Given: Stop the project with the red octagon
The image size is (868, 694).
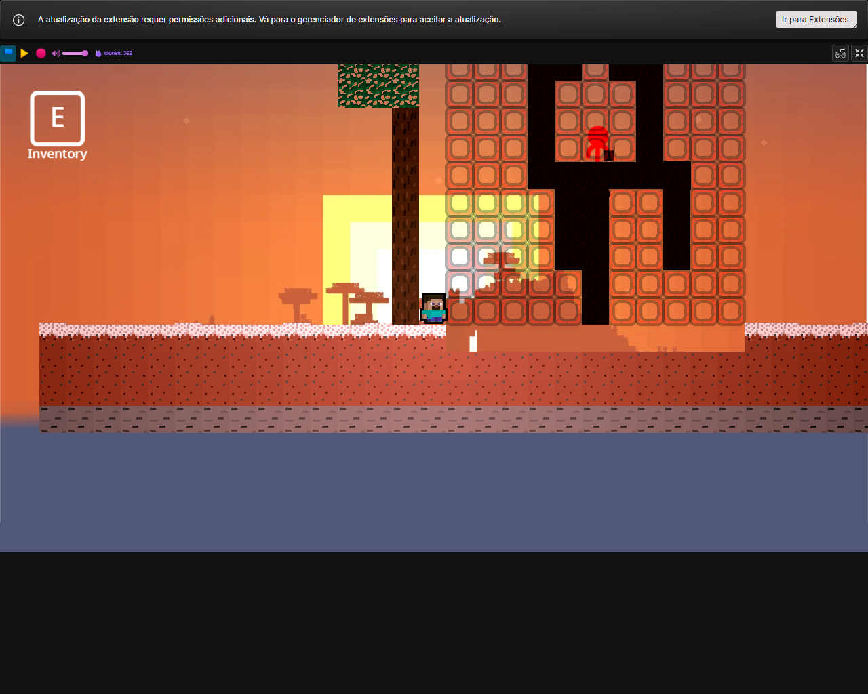Looking at the screenshot, I should 41,53.
